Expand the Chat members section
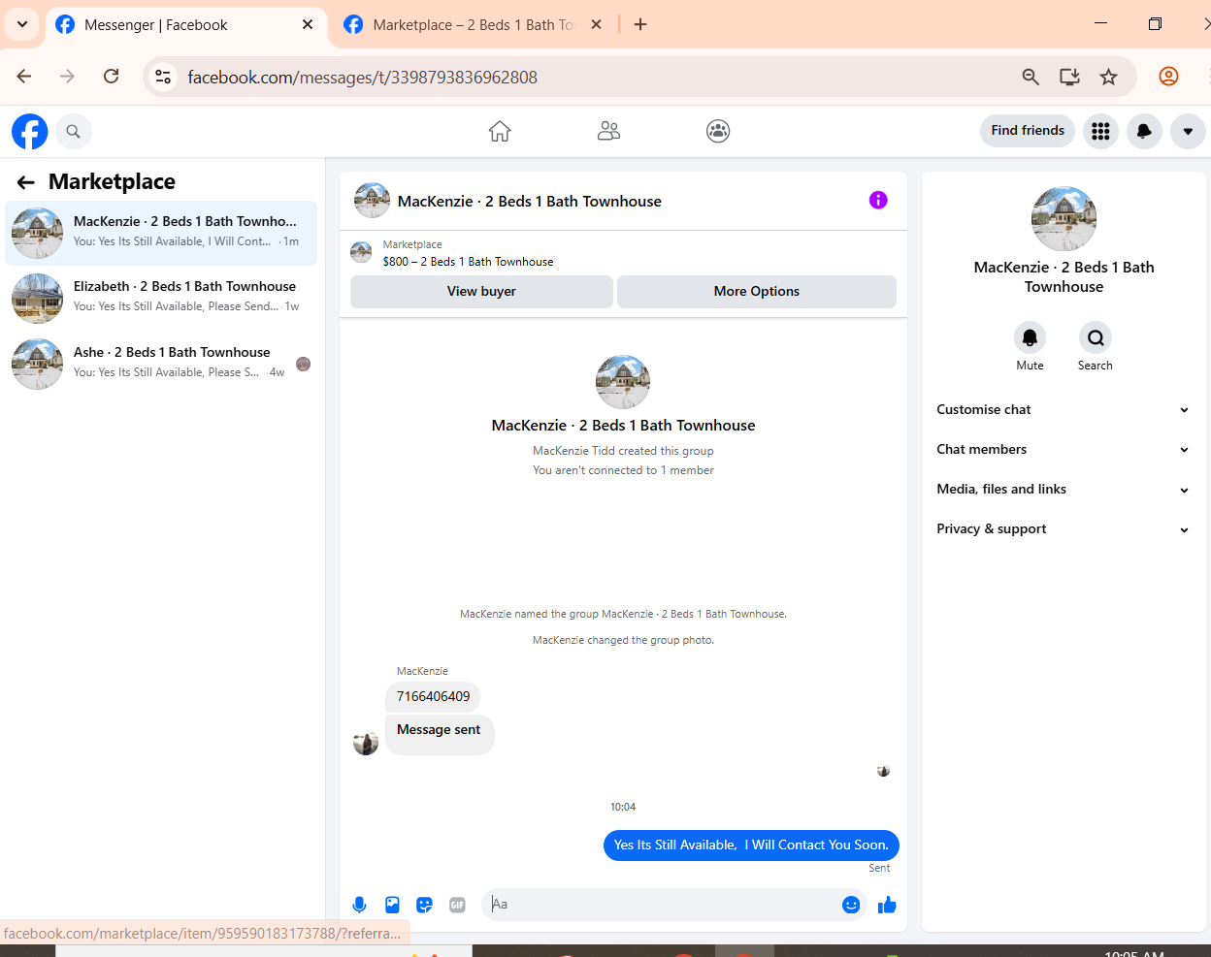1211x957 pixels. click(x=1064, y=450)
